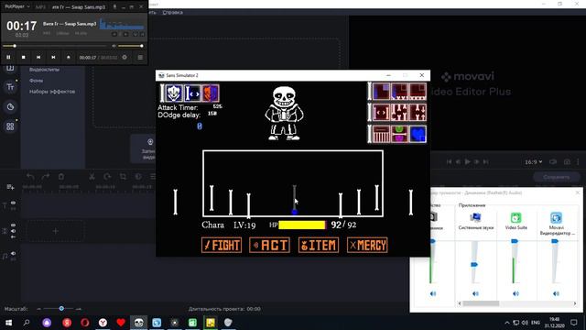The width and height of the screenshot is (586, 330).
Task: Mute Video Suite in volume mixer
Action: coord(515,293)
